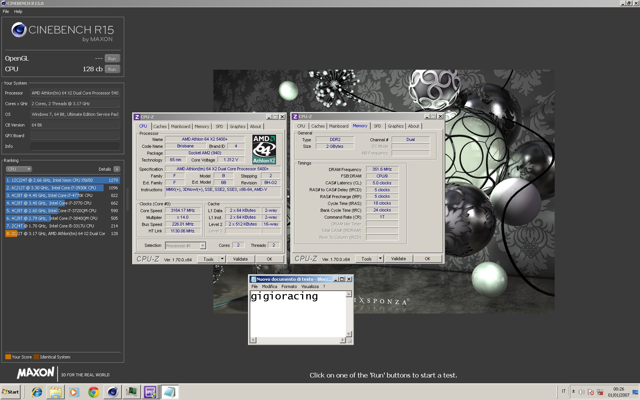Open Action Center flag tray icon
The width and height of the screenshot is (640, 400).
pyautogui.click(x=591, y=392)
